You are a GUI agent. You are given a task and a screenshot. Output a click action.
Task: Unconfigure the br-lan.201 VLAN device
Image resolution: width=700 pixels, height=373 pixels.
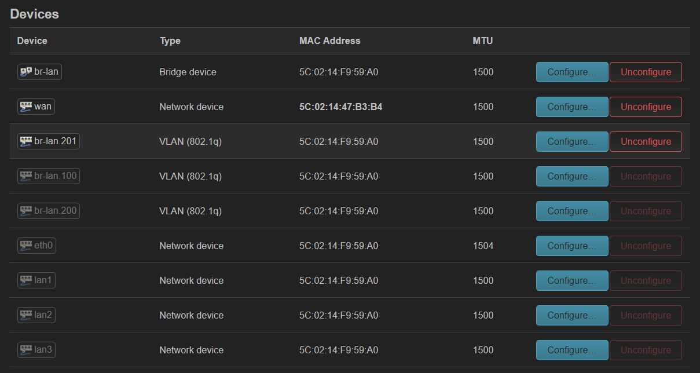(646, 142)
